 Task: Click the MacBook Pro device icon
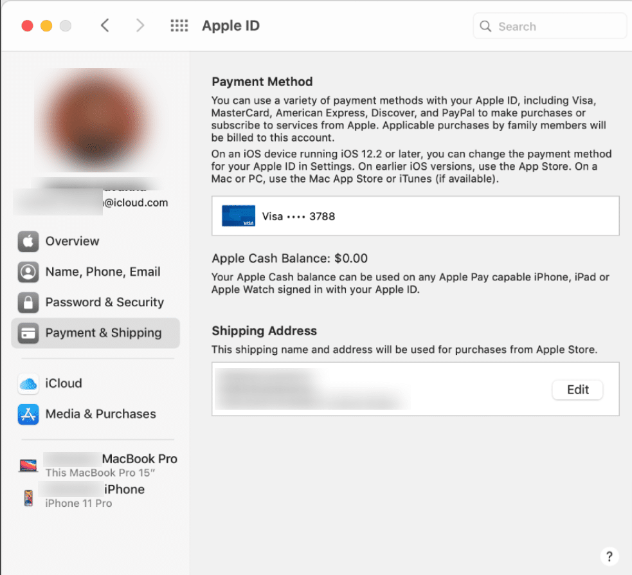click(x=28, y=465)
